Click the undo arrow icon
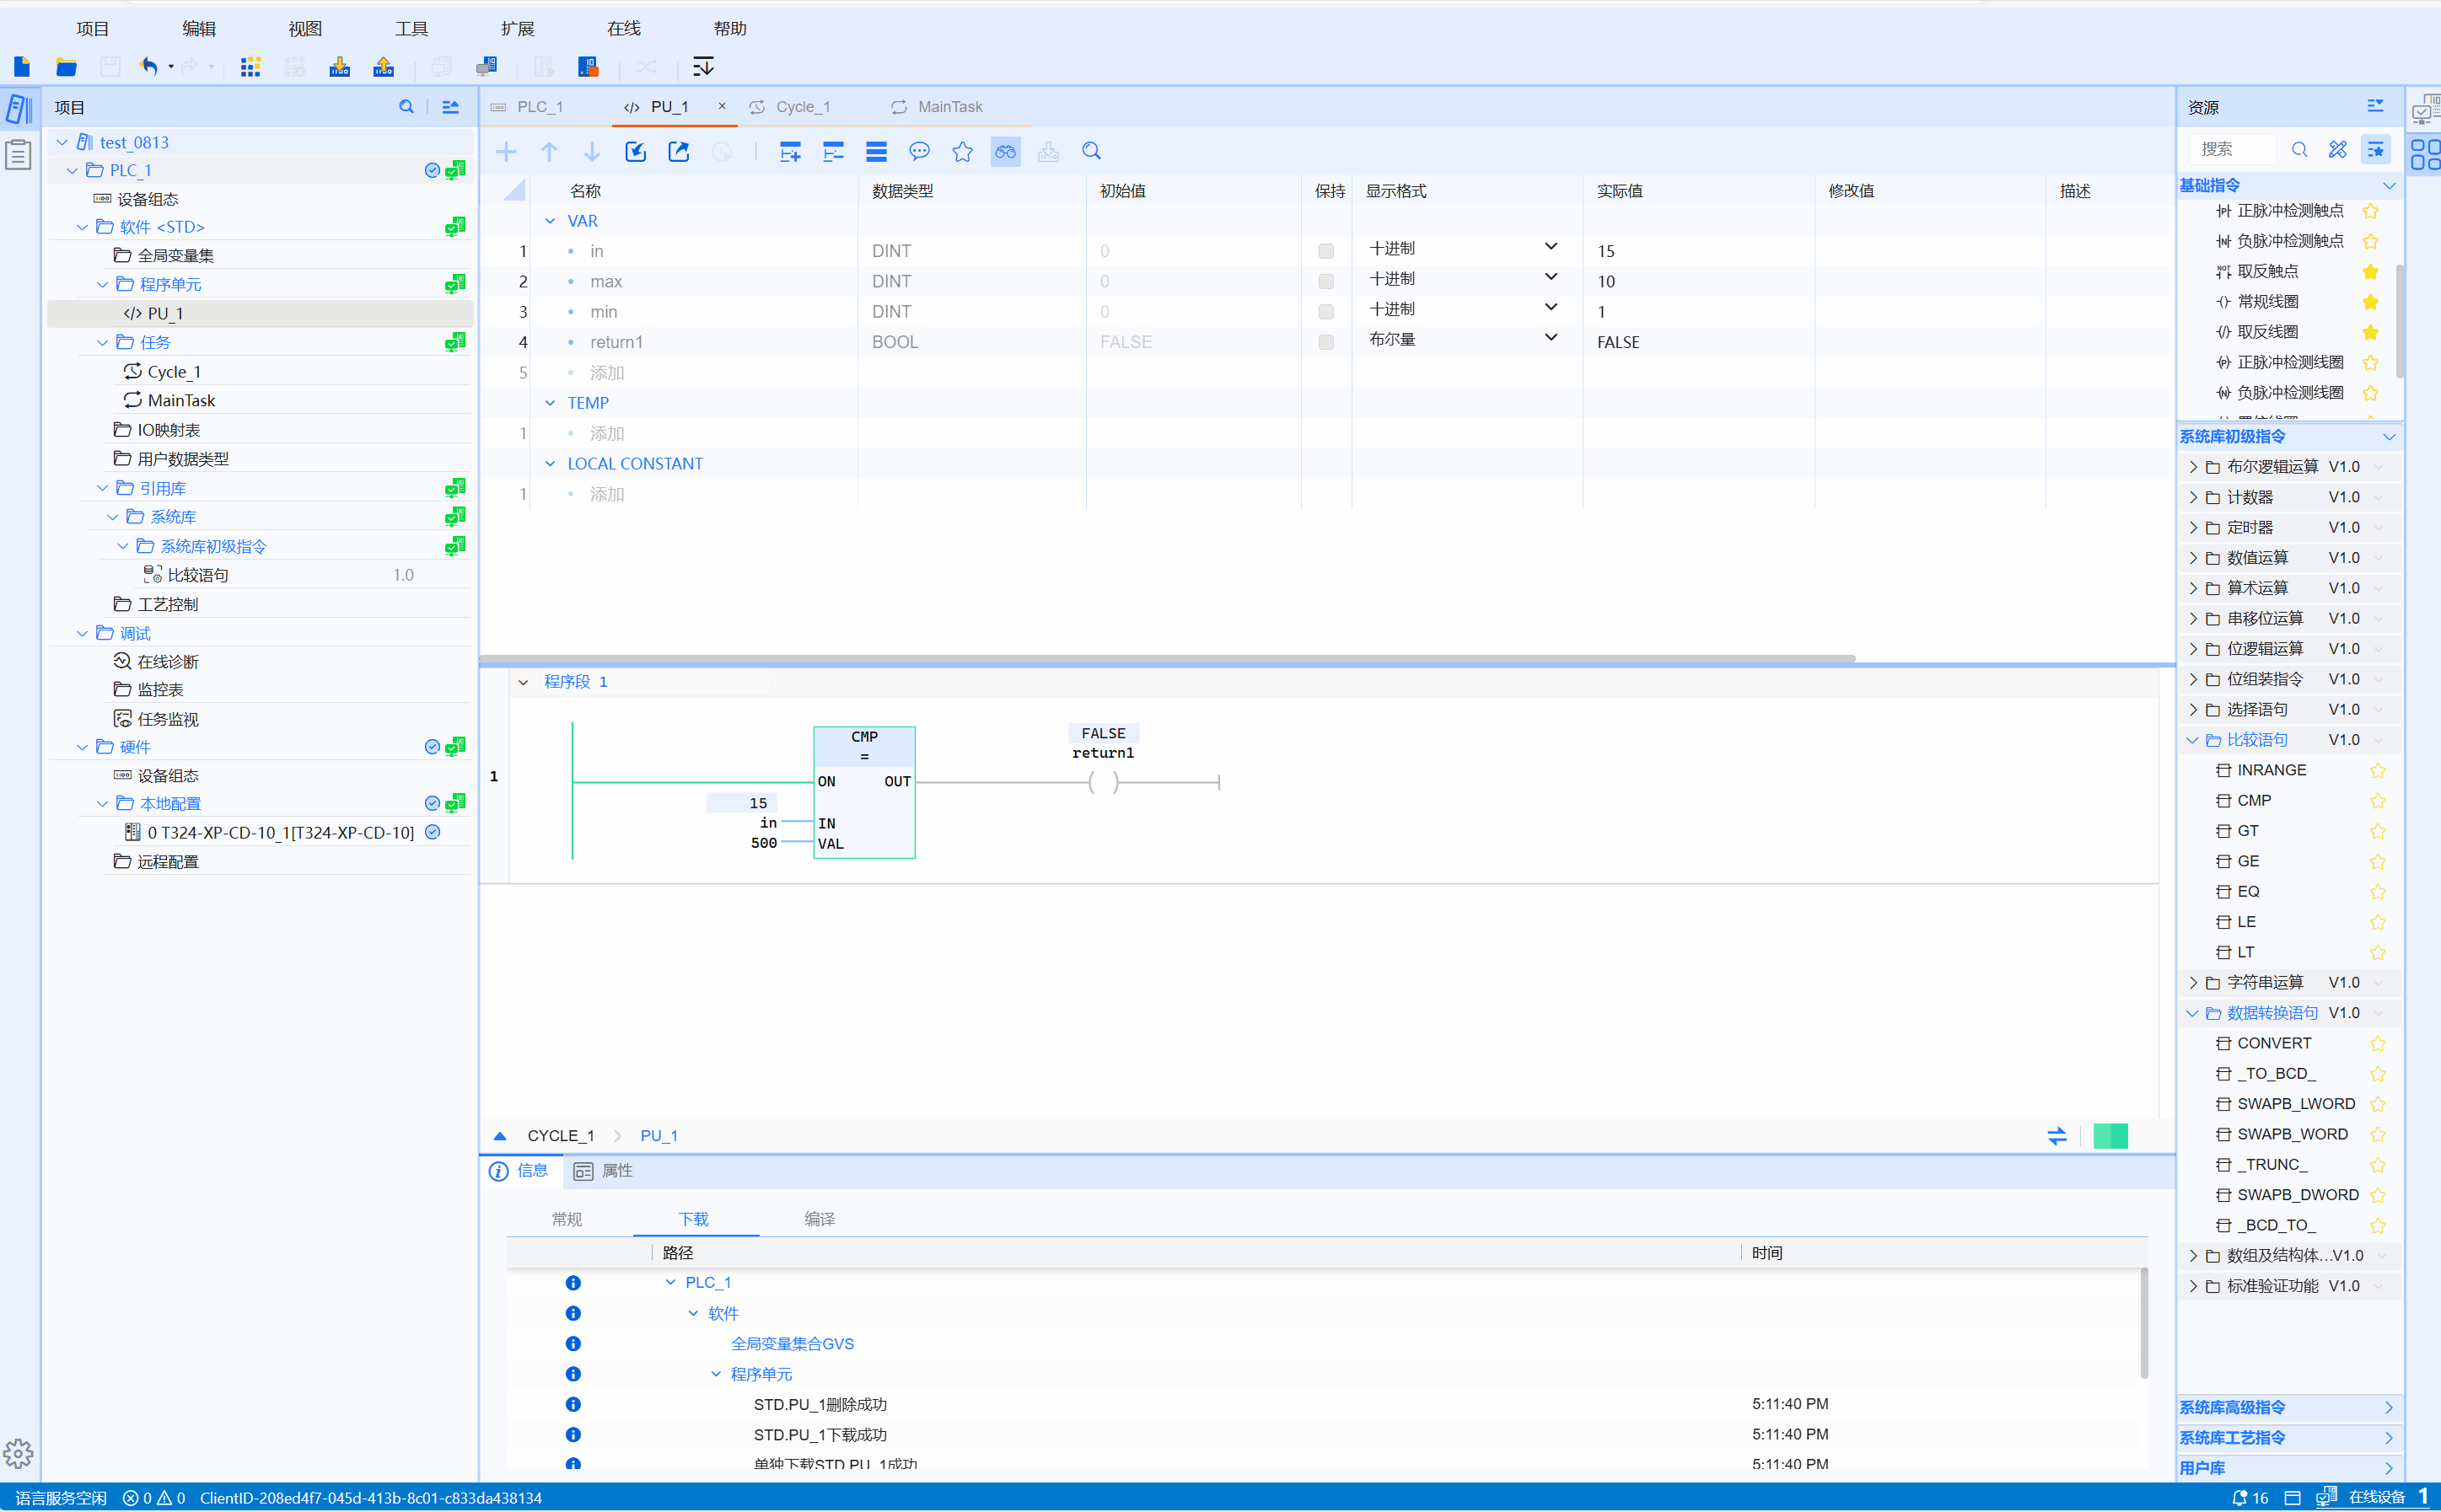The width and height of the screenshot is (2441, 1512). click(149, 67)
